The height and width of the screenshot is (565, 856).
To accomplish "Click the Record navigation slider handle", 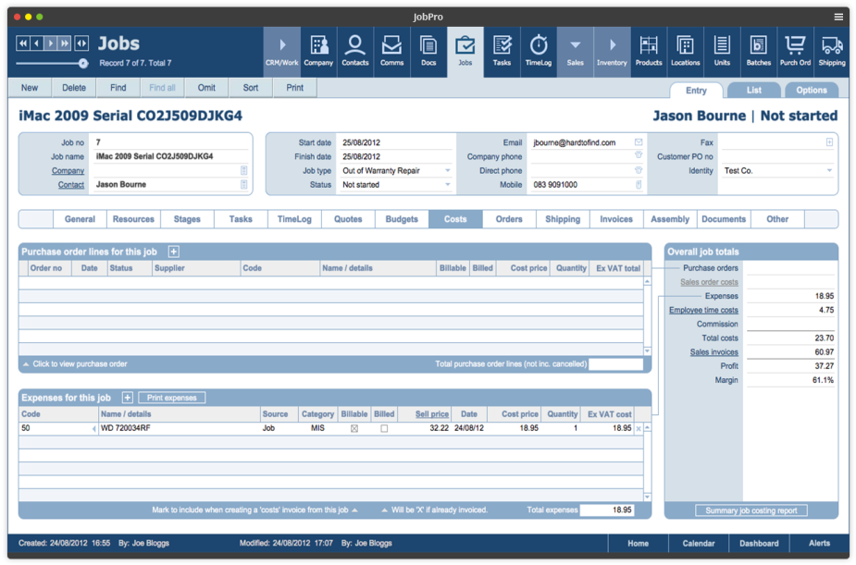I will (x=83, y=64).
